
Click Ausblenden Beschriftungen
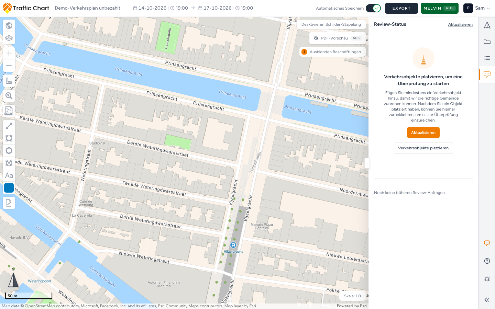click(332, 52)
